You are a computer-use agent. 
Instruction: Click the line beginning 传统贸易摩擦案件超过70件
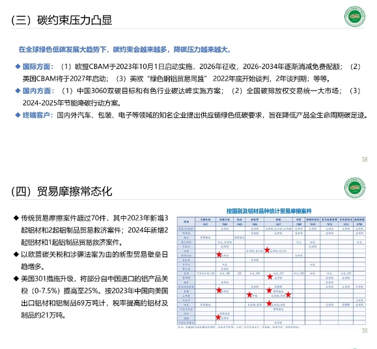94,218
